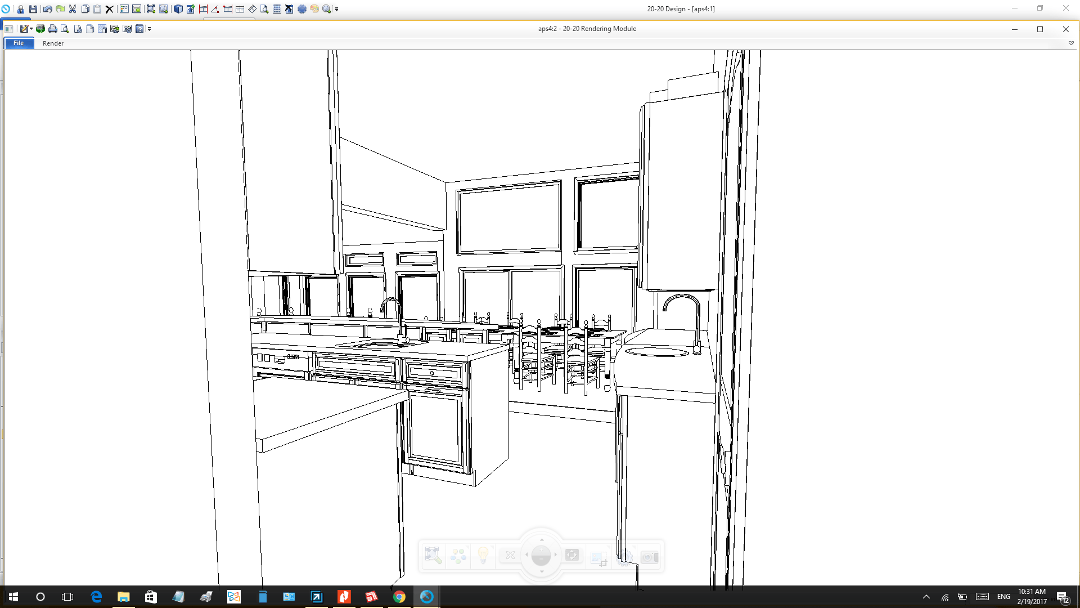
Task: Open Print Preview with the magnifier document icon
Action: 65,29
